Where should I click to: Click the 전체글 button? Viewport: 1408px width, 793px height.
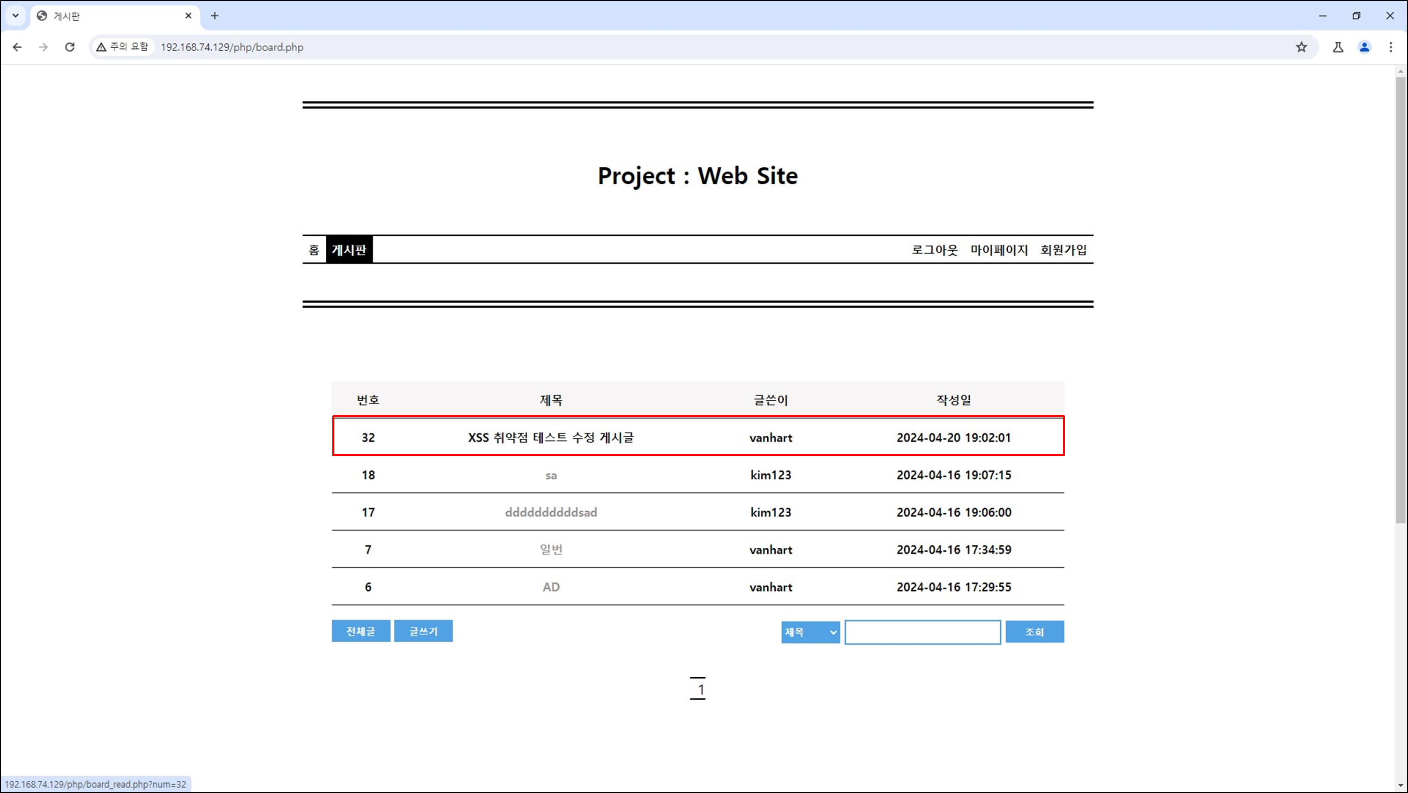[x=361, y=631]
